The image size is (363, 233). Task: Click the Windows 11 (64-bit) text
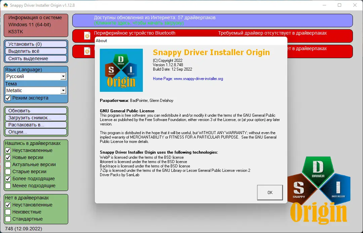click(x=30, y=25)
